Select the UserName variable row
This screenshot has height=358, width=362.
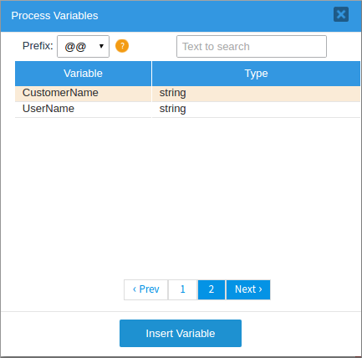pos(187,110)
